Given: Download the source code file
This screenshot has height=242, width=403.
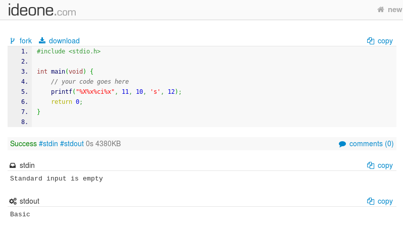Looking at the screenshot, I should [64, 41].
